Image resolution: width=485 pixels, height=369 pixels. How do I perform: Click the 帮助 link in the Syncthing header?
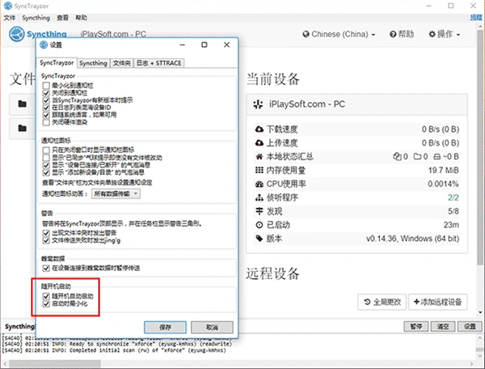tap(402, 34)
